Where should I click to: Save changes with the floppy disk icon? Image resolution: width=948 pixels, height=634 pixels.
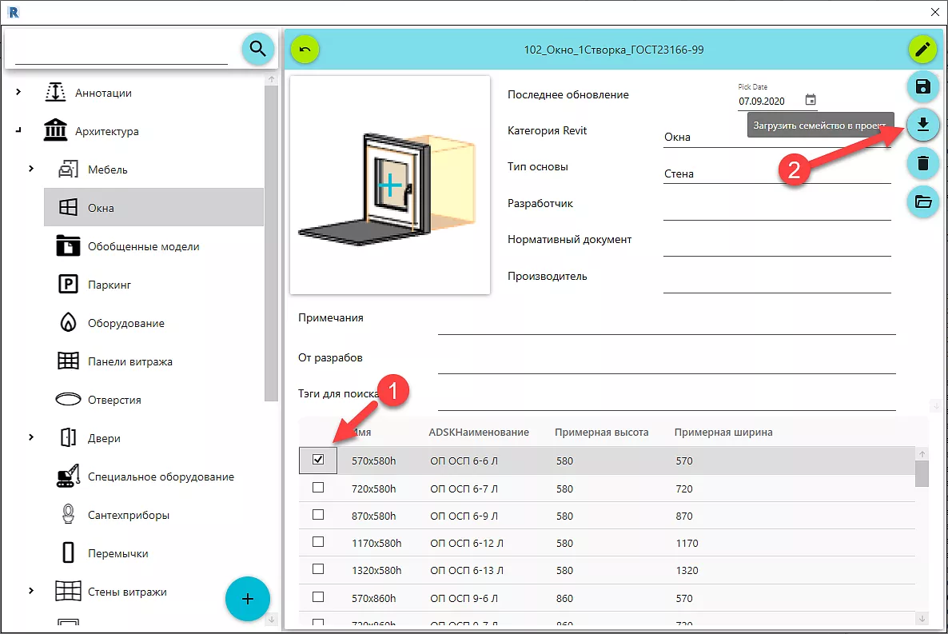click(922, 87)
